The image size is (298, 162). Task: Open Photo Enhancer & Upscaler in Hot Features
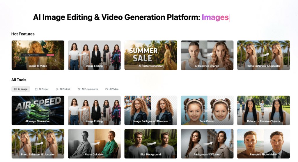point(263,55)
